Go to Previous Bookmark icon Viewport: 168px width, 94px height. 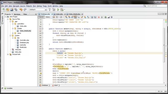[x=82, y=17]
